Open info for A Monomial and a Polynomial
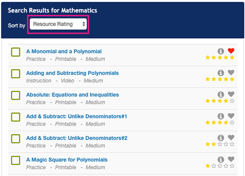Image resolution: width=245 pixels, height=176 pixels. click(221, 51)
